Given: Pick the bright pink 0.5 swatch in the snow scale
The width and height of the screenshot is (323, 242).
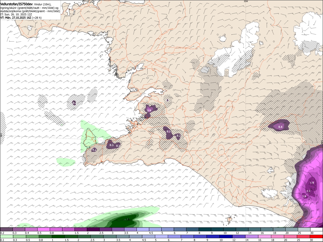Looking at the screenshot, I should (43, 229).
